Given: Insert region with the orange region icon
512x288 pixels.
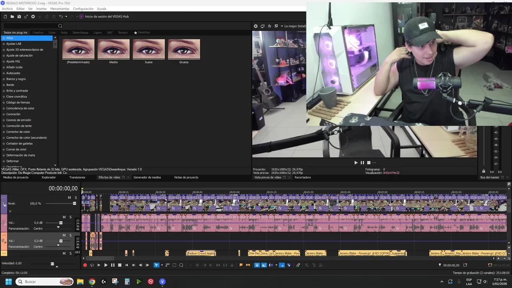Looking at the screenshot, I should pos(248,265).
